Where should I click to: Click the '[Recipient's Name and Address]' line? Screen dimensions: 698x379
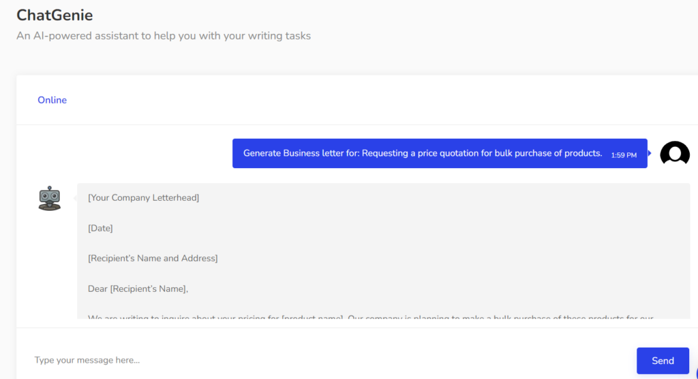tap(153, 259)
